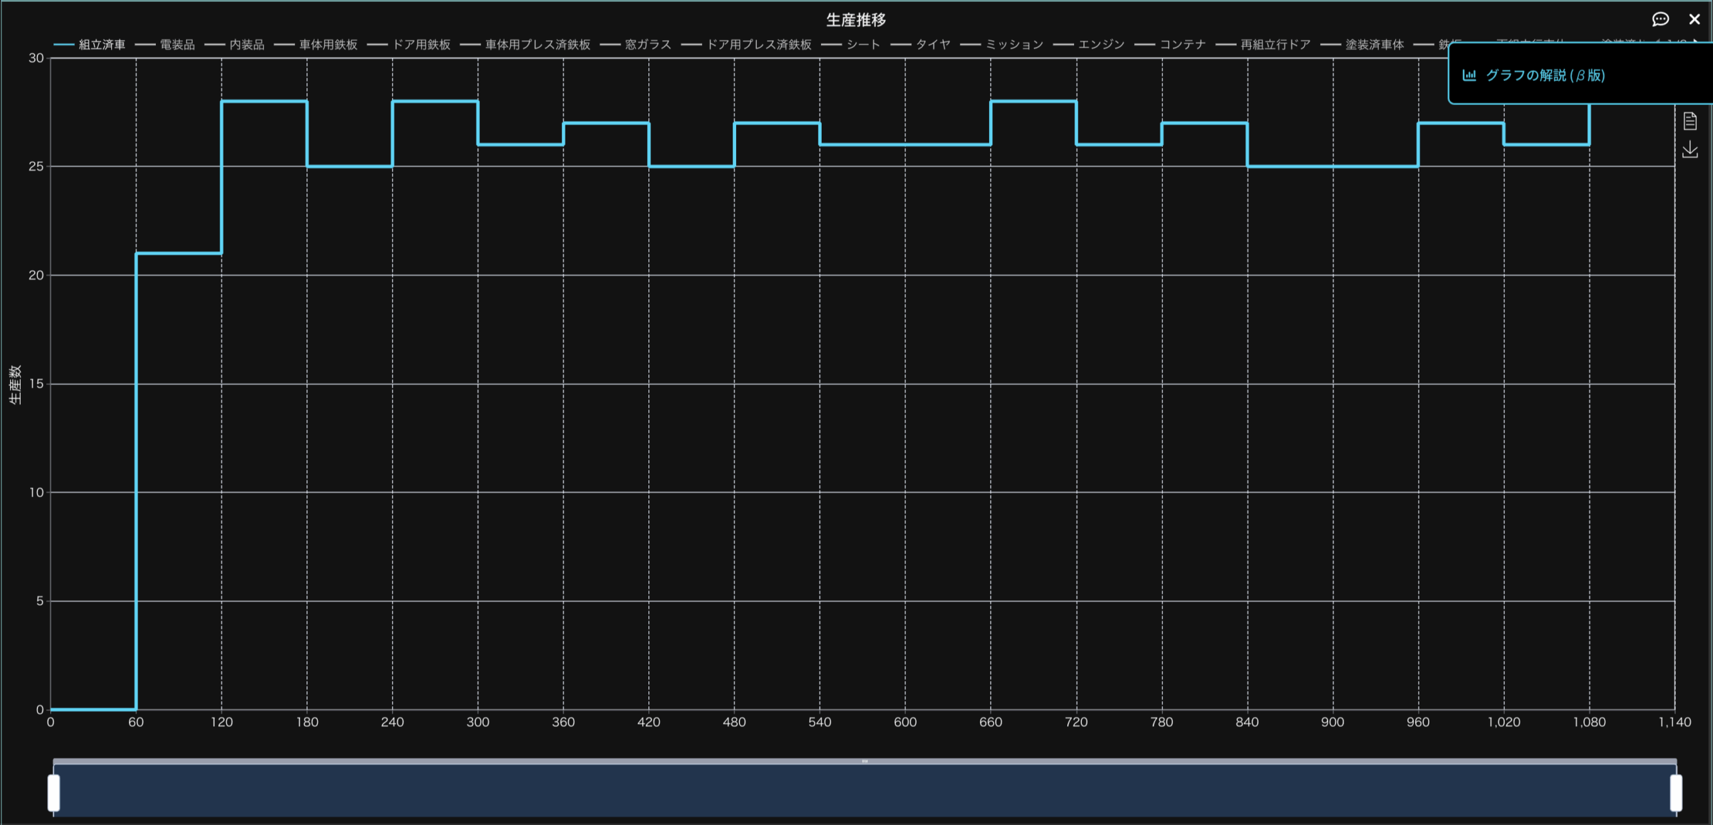1713x825 pixels.
Task: Toggle 窓ガラス legend item
Action: (x=647, y=45)
